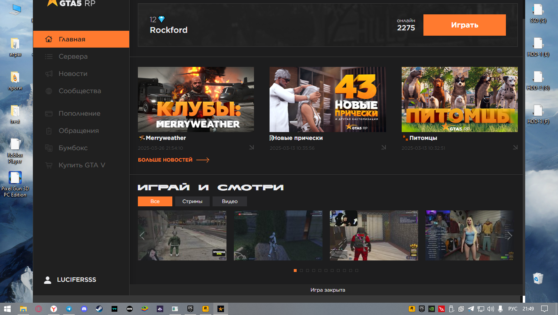
Task: Select the Все filter tab
Action: (x=155, y=201)
